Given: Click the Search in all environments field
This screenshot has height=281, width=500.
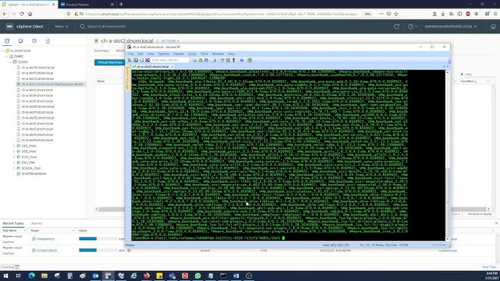Looking at the screenshot, I should [106, 26].
